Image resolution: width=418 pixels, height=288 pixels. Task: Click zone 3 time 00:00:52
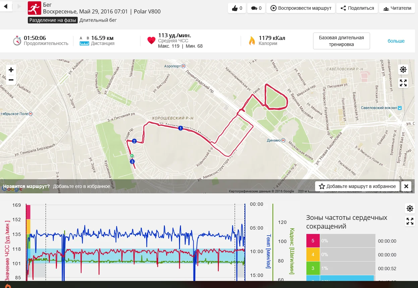pyautogui.click(x=387, y=269)
